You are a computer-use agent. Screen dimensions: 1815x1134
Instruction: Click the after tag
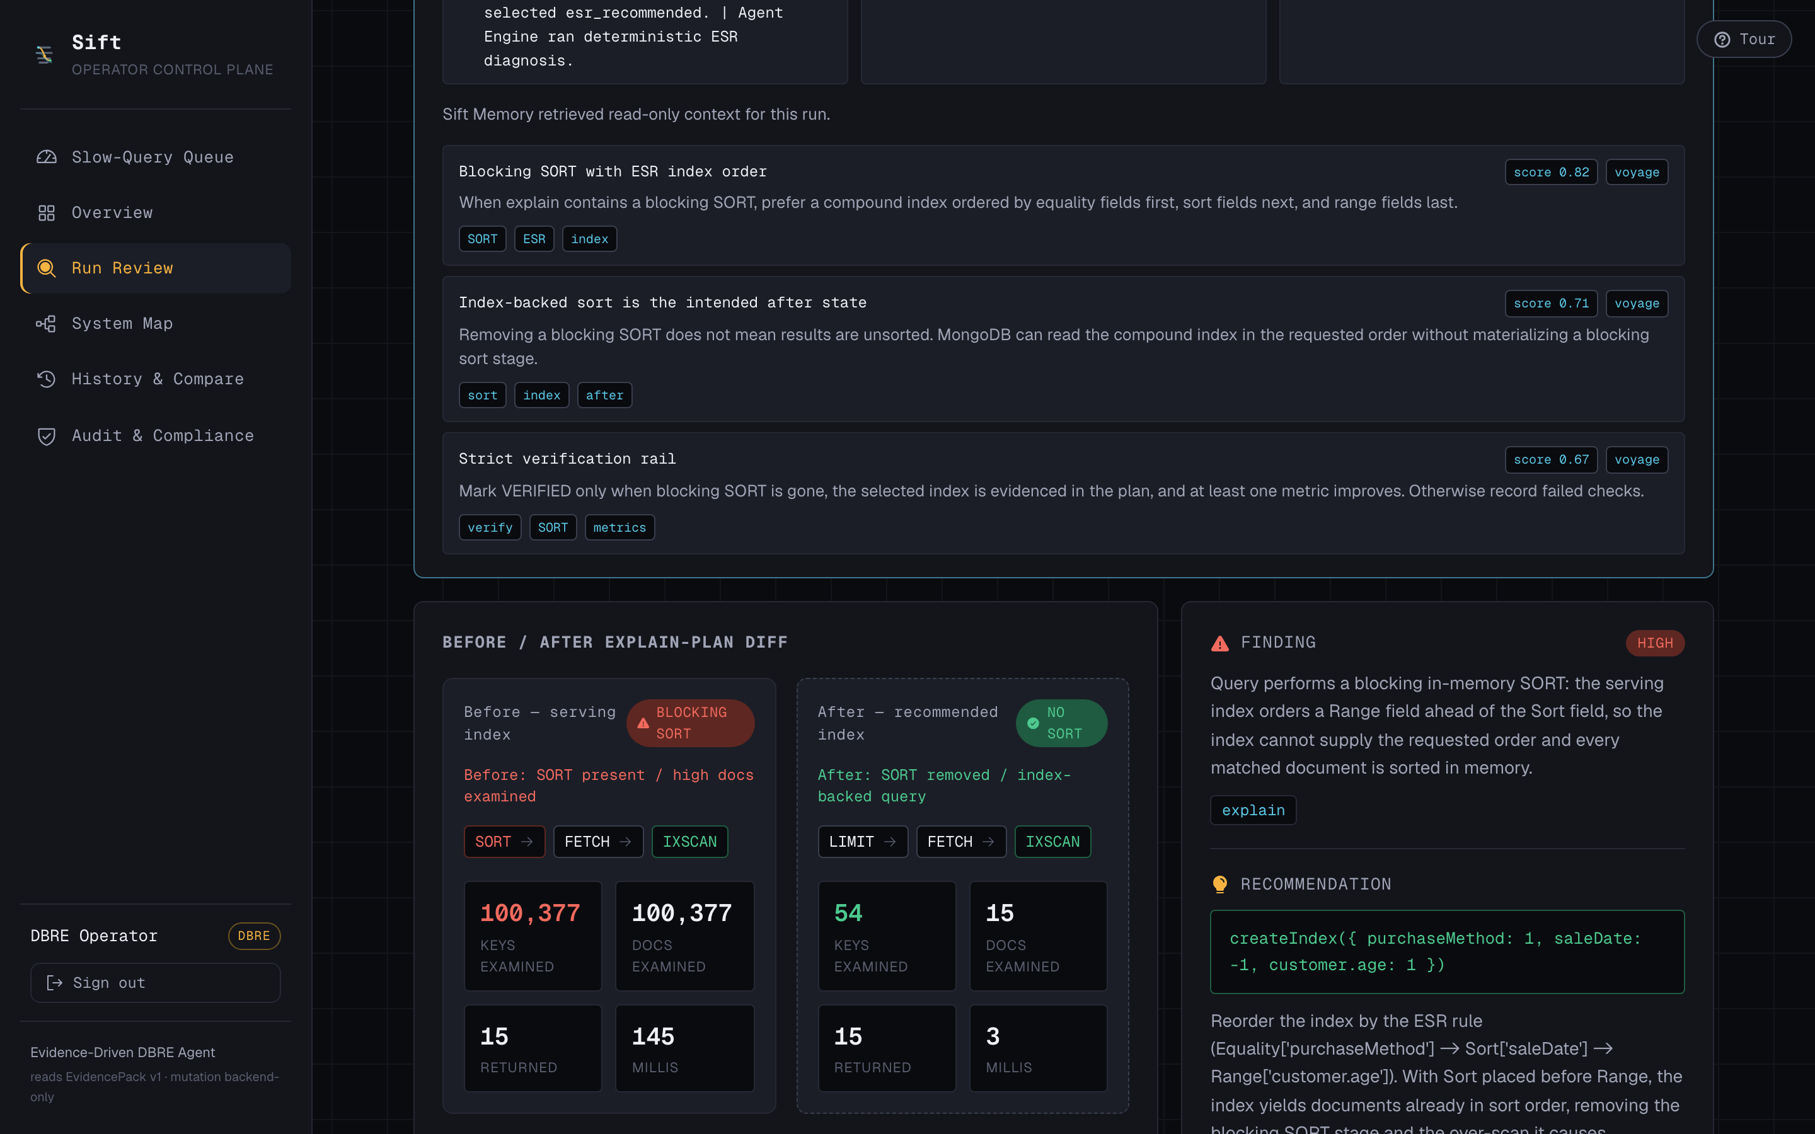pos(604,395)
